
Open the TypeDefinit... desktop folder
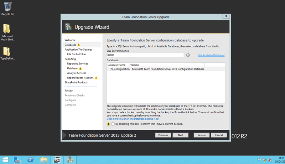click(x=7, y=53)
